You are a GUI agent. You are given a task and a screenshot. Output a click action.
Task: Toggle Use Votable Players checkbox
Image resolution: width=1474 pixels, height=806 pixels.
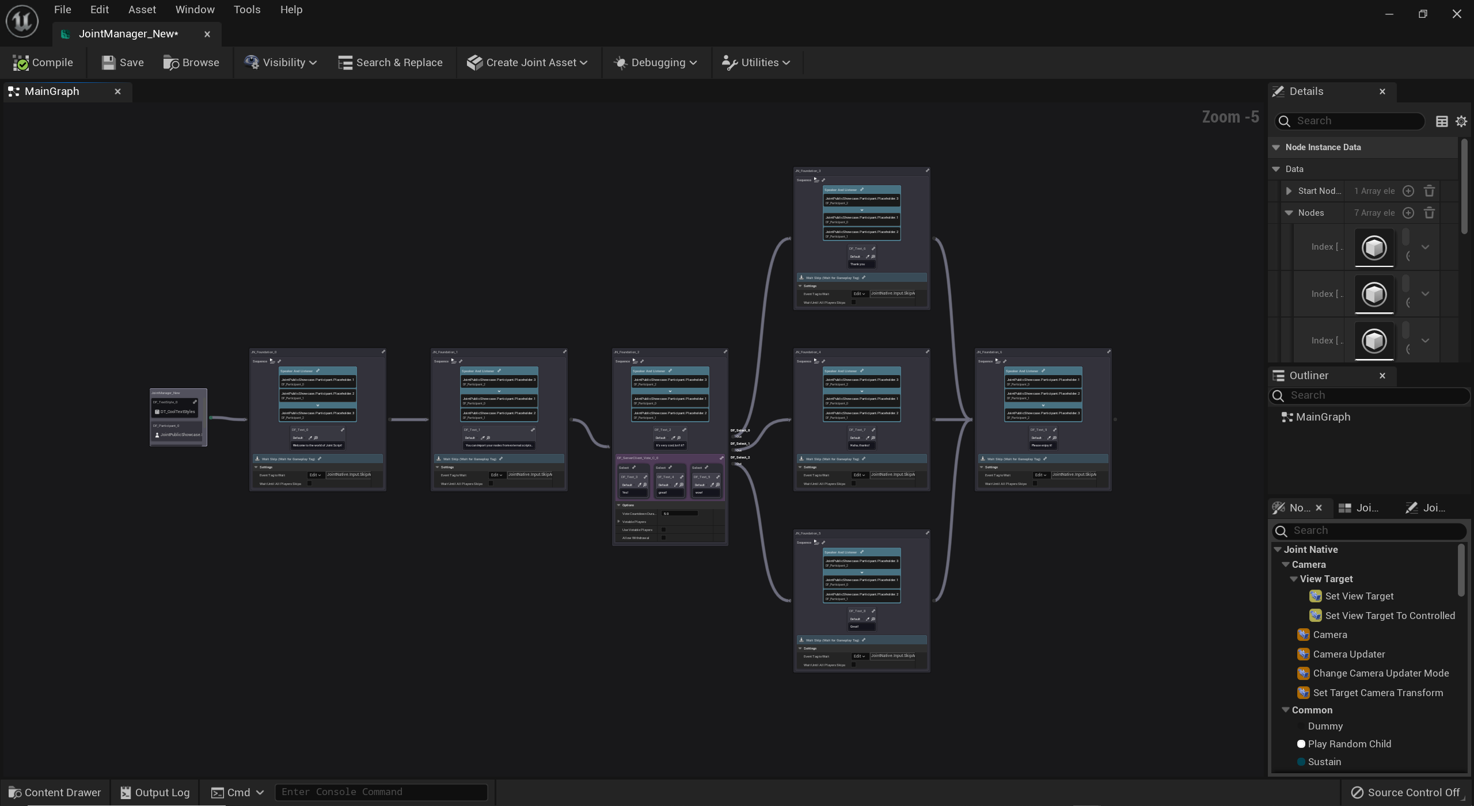[x=663, y=530]
